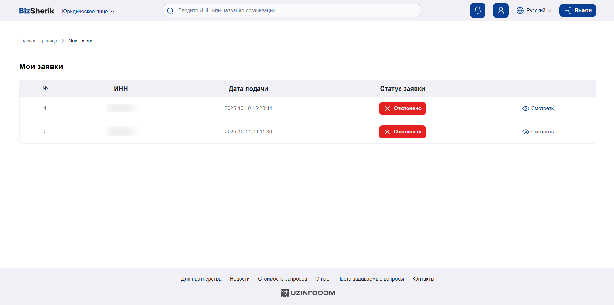This screenshot has width=614, height=305.
Task: Open the notifications bell icon
Action: tap(477, 10)
